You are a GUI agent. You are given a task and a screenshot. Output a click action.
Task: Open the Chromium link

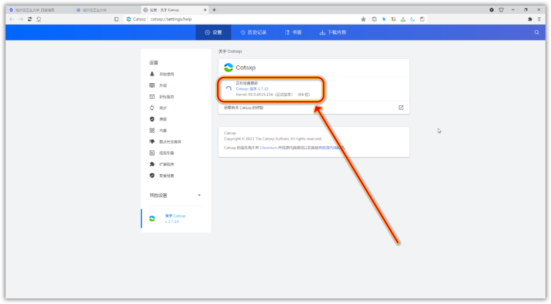point(268,148)
